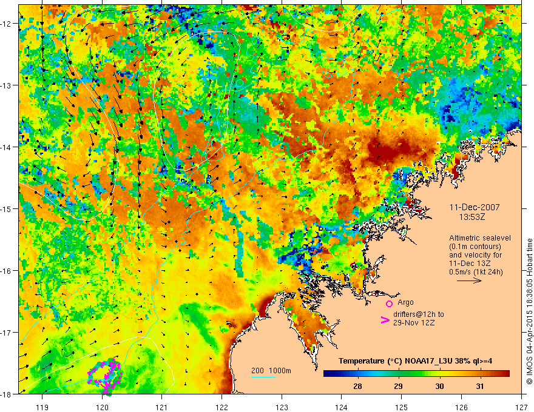Click longitude axis label 123
This screenshot has width=534, height=412.
tap(282, 407)
